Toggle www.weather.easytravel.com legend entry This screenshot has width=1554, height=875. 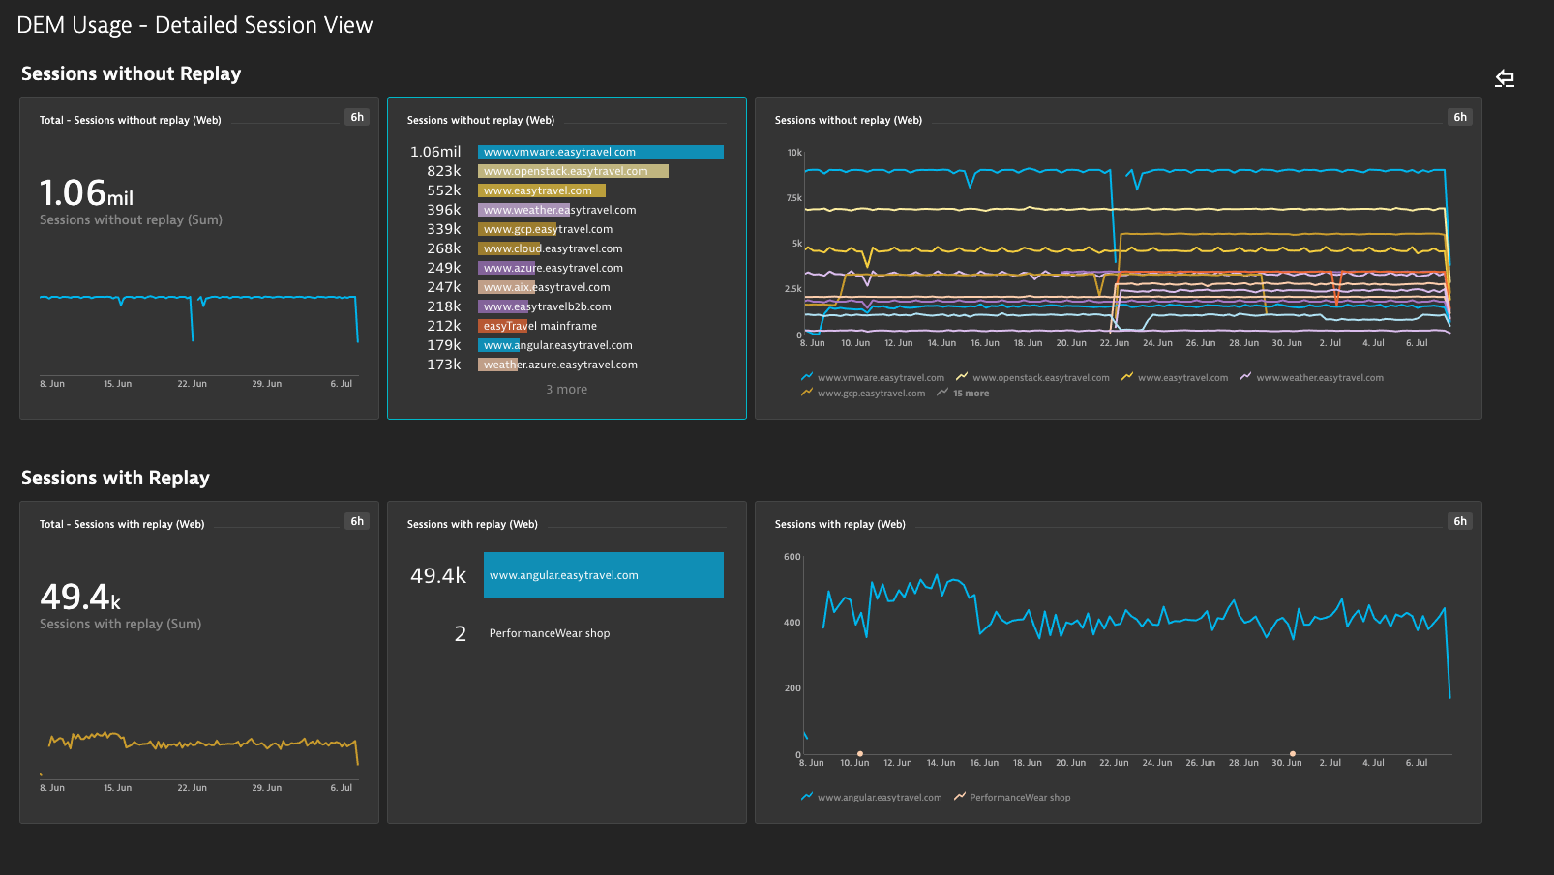pos(1311,378)
